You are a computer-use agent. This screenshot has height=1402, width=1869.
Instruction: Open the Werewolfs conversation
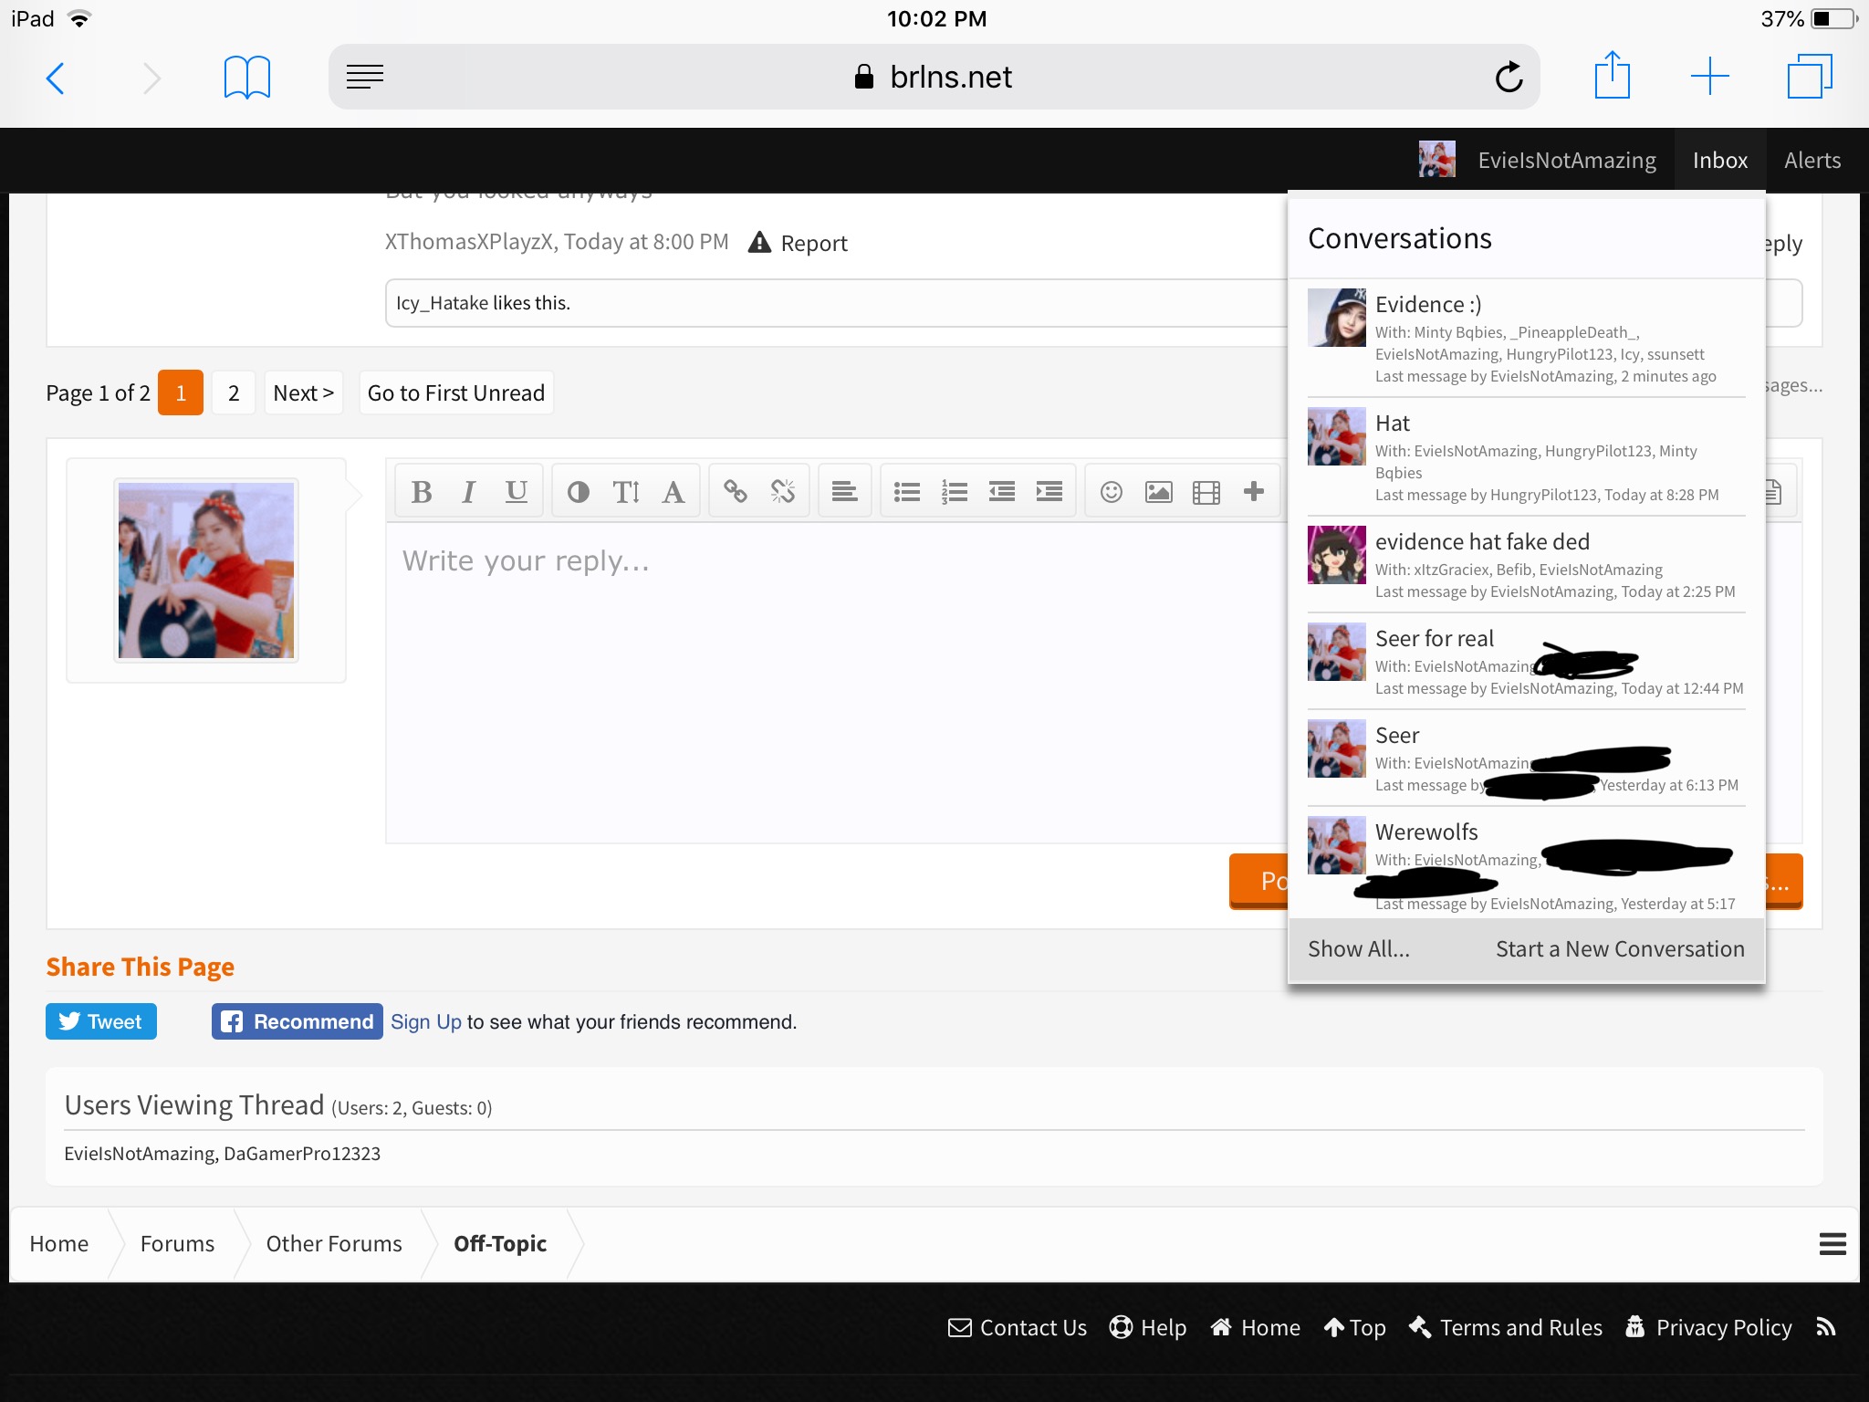click(x=1426, y=832)
